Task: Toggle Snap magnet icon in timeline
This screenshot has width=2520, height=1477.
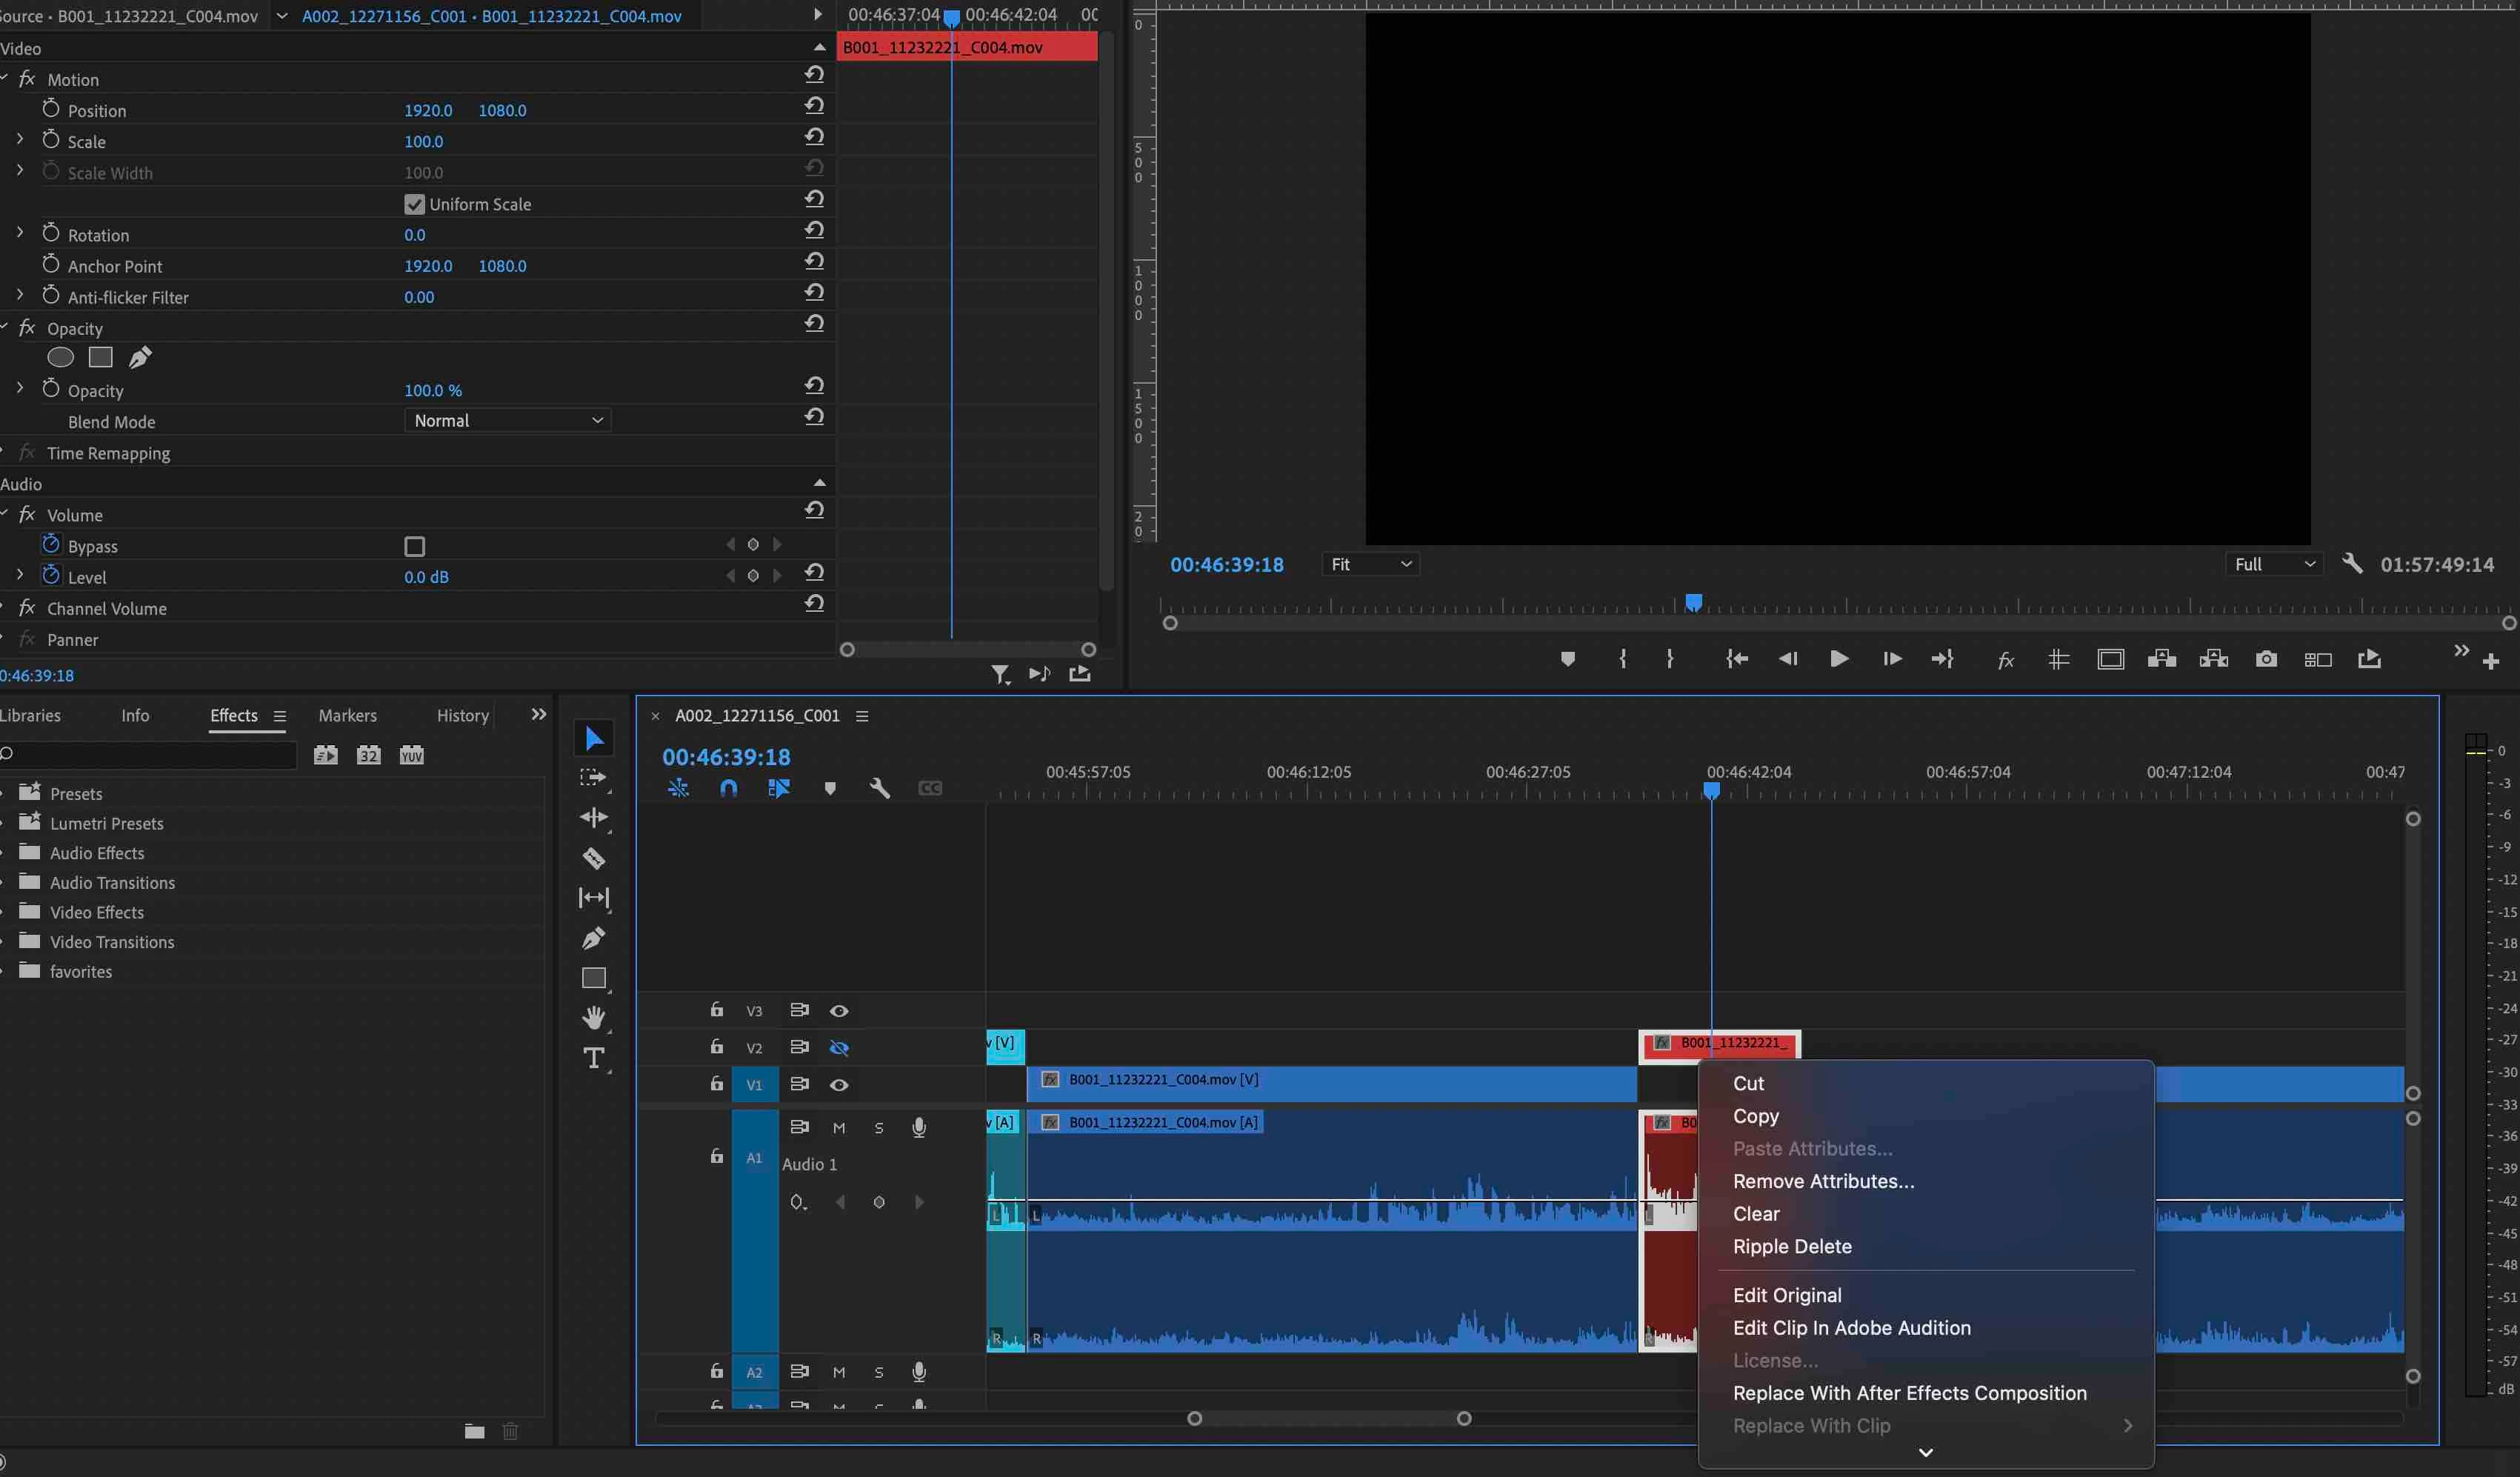Action: (x=728, y=788)
